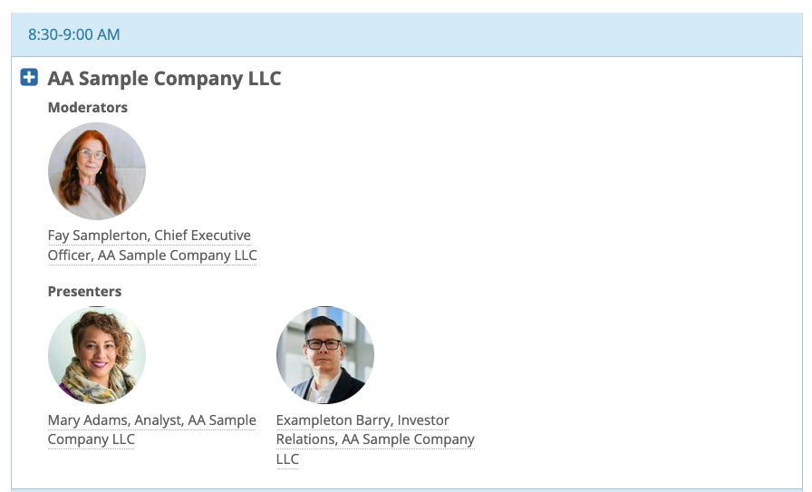
Task: Click "Officer, AA Sample Company LLC" text line
Action: pyautogui.click(x=152, y=256)
